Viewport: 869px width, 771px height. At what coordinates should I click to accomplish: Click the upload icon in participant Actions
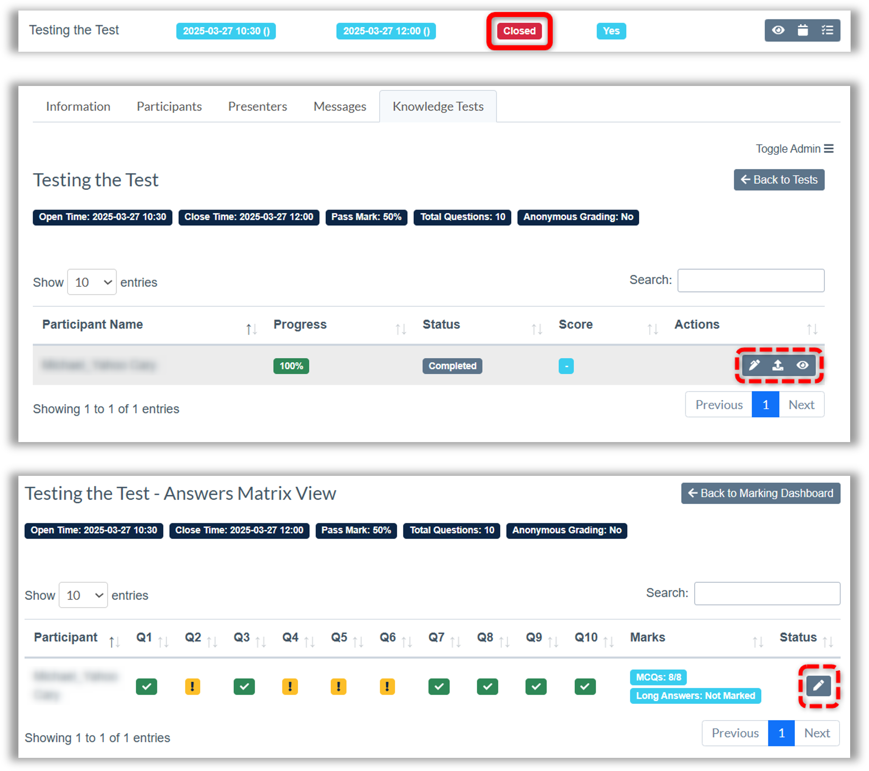(778, 365)
